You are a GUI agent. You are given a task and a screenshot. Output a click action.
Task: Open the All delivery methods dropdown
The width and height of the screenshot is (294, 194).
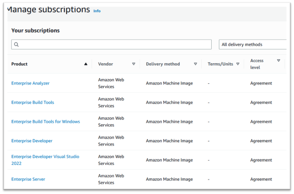click(x=253, y=44)
